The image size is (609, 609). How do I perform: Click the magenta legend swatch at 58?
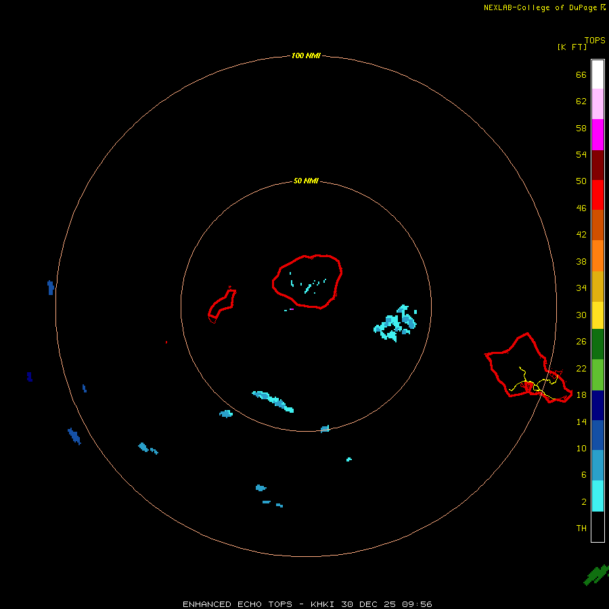(x=597, y=135)
